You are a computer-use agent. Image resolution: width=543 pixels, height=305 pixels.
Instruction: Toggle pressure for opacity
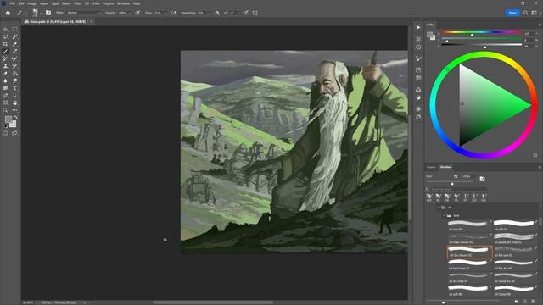[x=137, y=13]
